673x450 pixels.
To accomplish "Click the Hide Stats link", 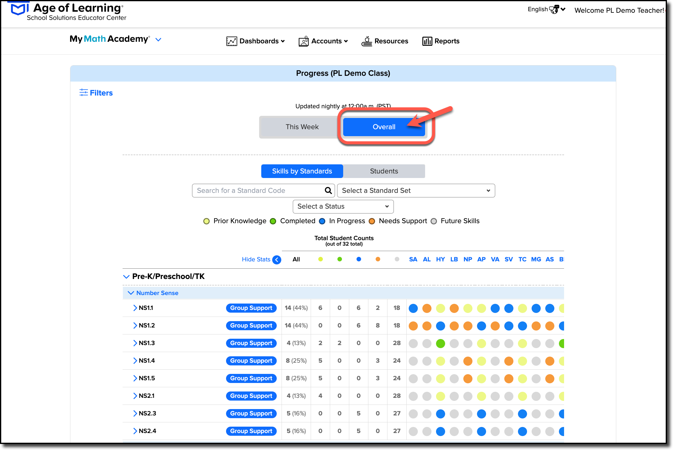I will (256, 260).
